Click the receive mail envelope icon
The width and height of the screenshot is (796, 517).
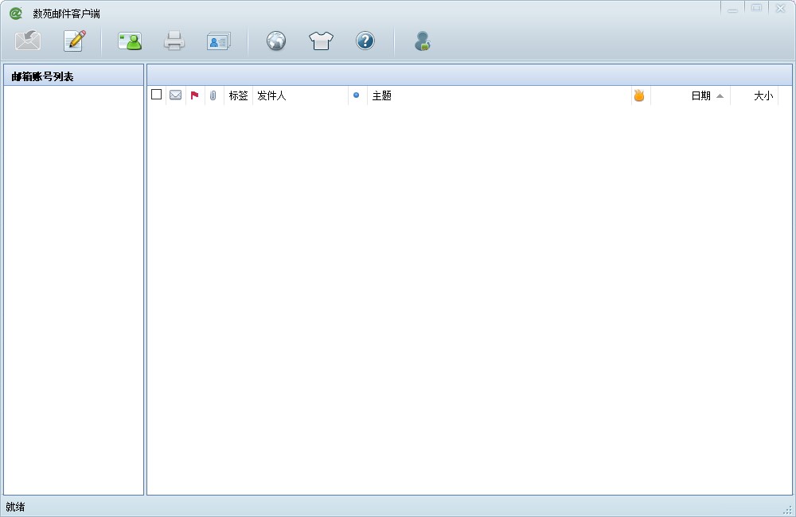(x=28, y=40)
